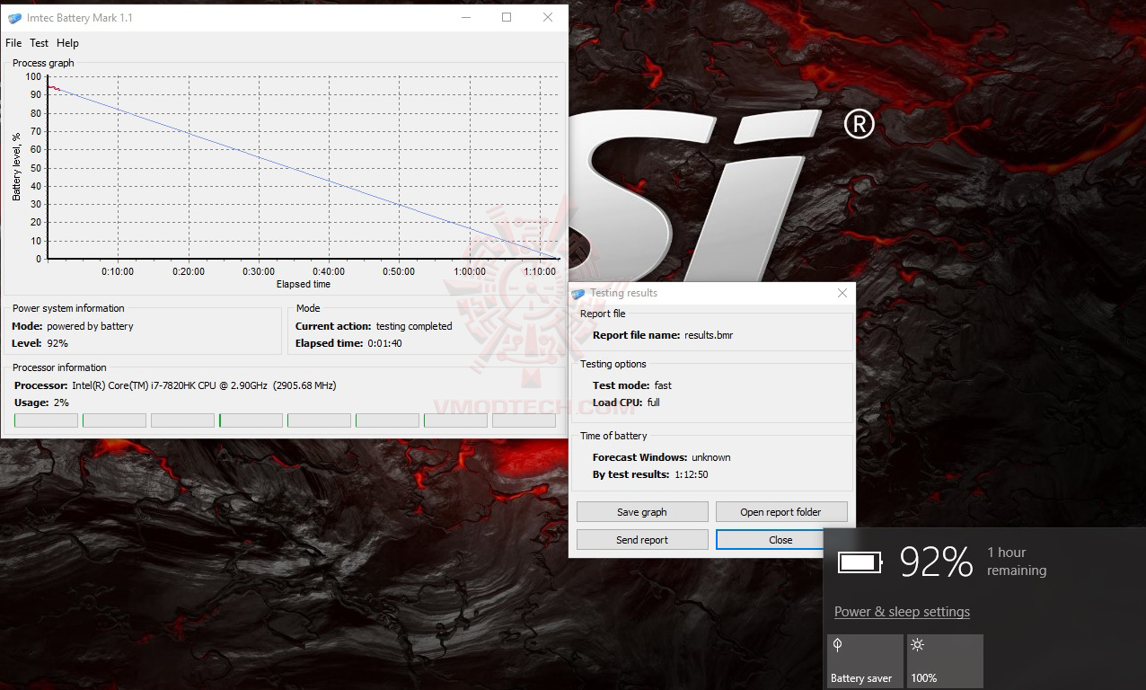Click the Battery saver shield icon
Viewport: 1146px width, 690px height.
(838, 644)
